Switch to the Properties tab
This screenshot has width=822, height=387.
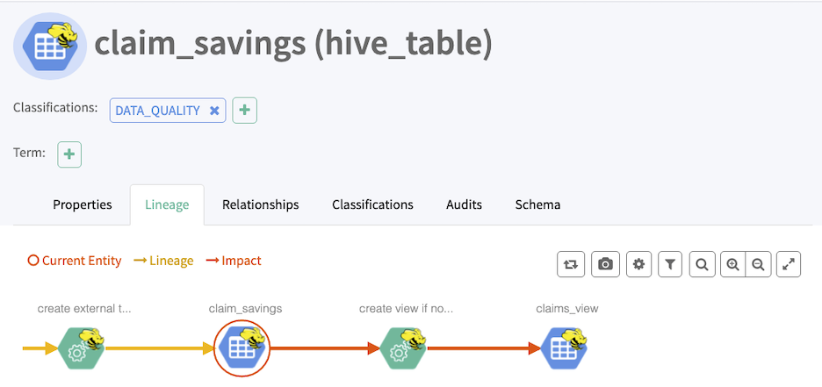click(83, 204)
